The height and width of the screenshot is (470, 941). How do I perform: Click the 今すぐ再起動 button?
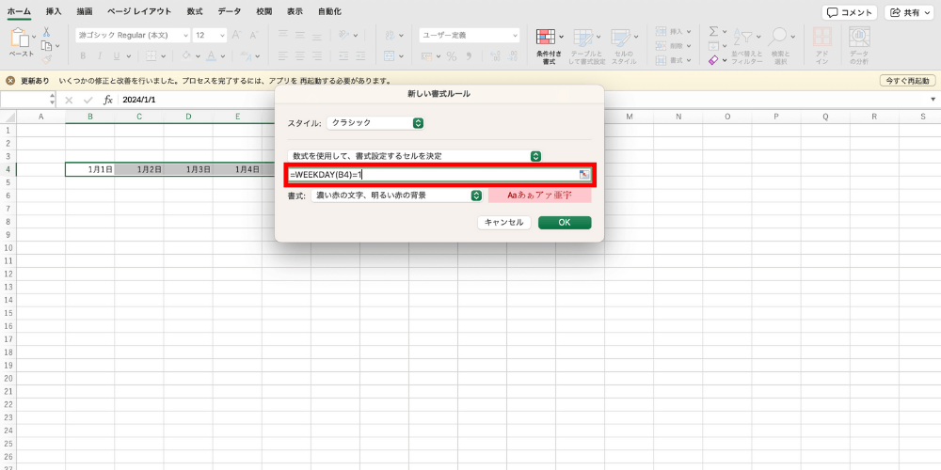pos(907,80)
